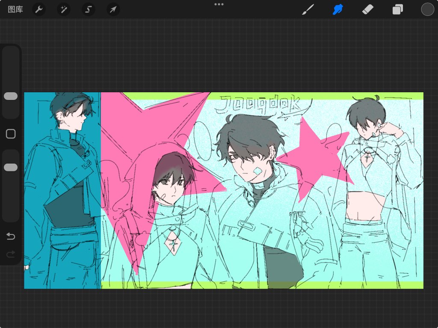
Task: Select the Smudge tool
Action: click(x=338, y=9)
